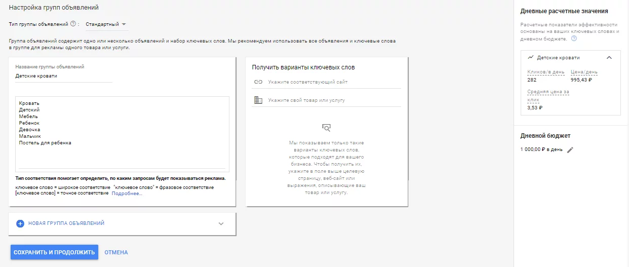Click the 1 000,00 ₽ в день value
This screenshot has width=629, height=267.
(x=541, y=149)
